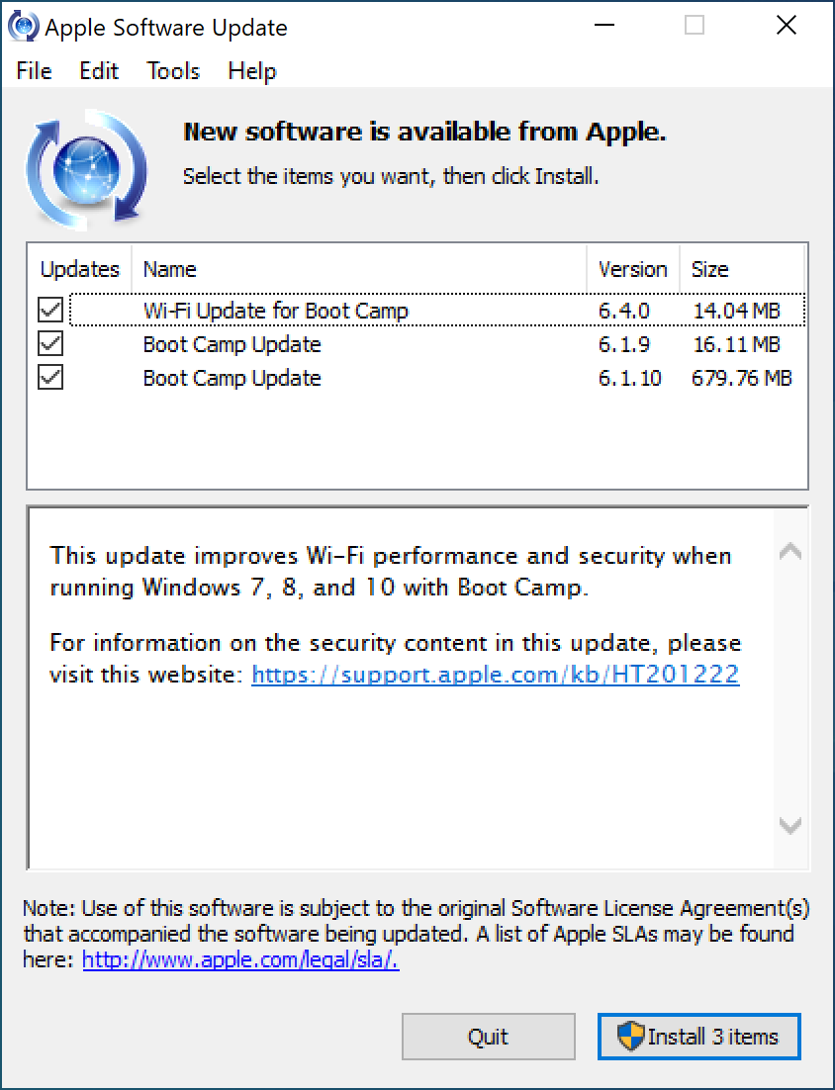Open the Tools menu

[173, 71]
